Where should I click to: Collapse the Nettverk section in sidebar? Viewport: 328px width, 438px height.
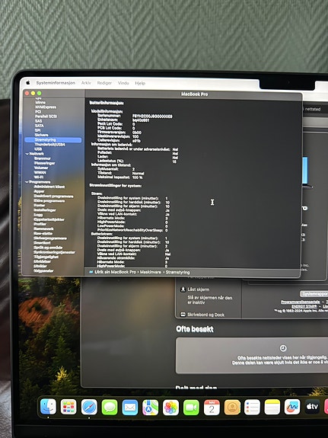(x=27, y=154)
